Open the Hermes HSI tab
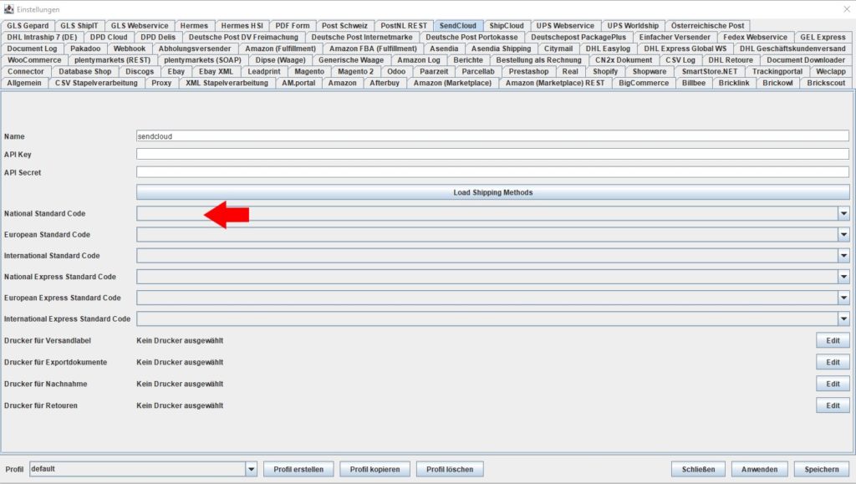Viewport: 856px width, 484px height. (x=242, y=26)
